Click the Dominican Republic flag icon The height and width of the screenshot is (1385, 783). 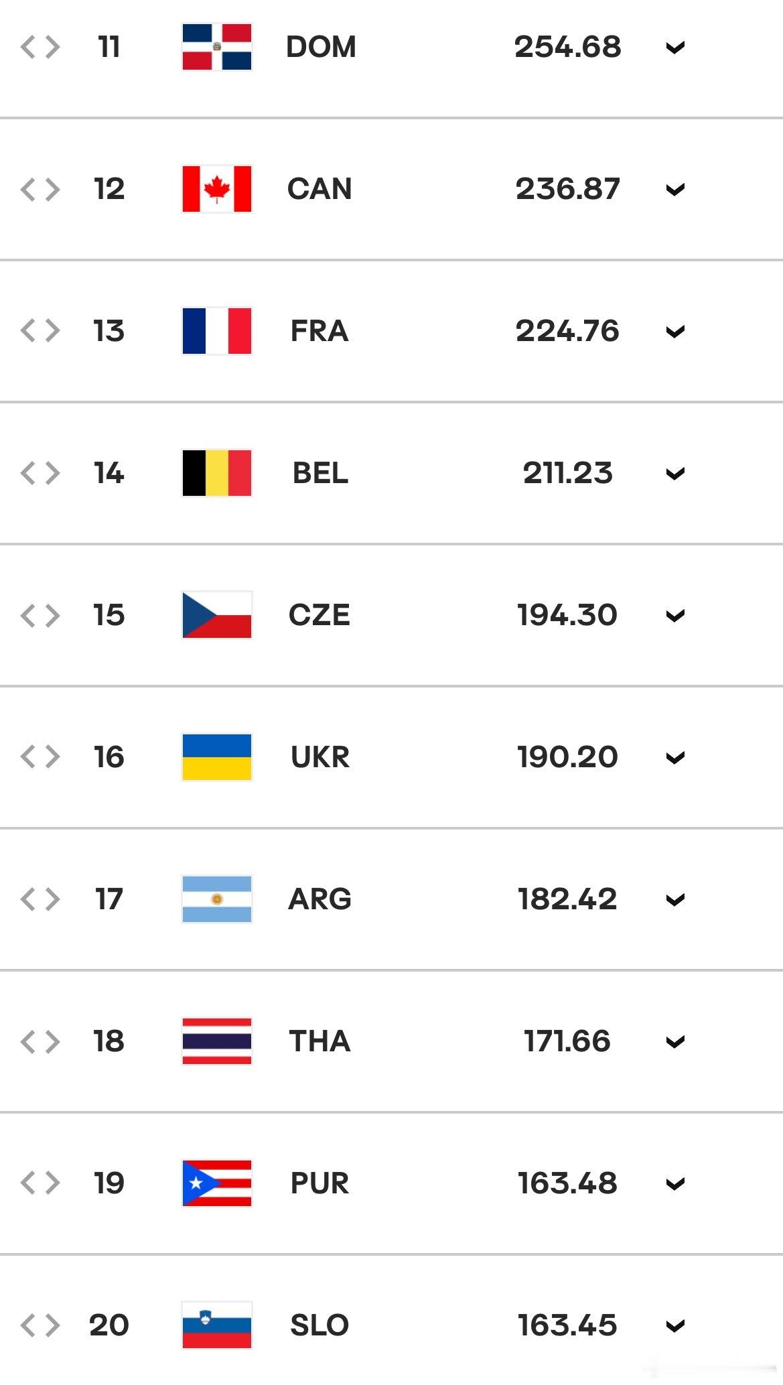[217, 47]
